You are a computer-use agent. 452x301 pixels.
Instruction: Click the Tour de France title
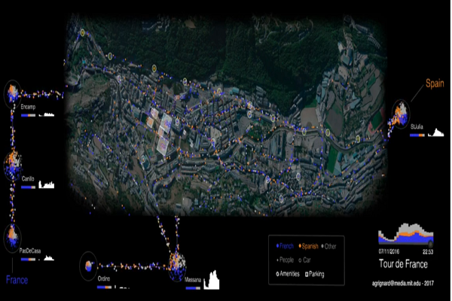tap(403, 264)
